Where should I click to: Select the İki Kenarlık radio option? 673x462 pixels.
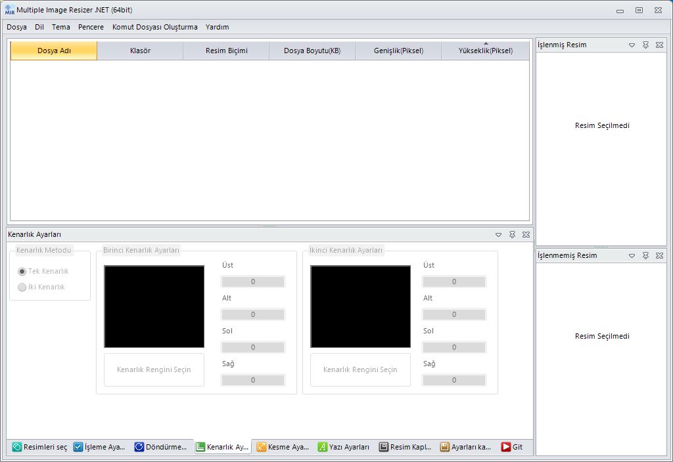(x=41, y=287)
